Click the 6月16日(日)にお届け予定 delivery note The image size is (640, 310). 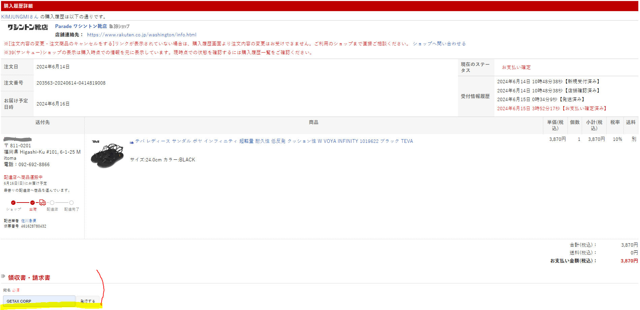[25, 183]
